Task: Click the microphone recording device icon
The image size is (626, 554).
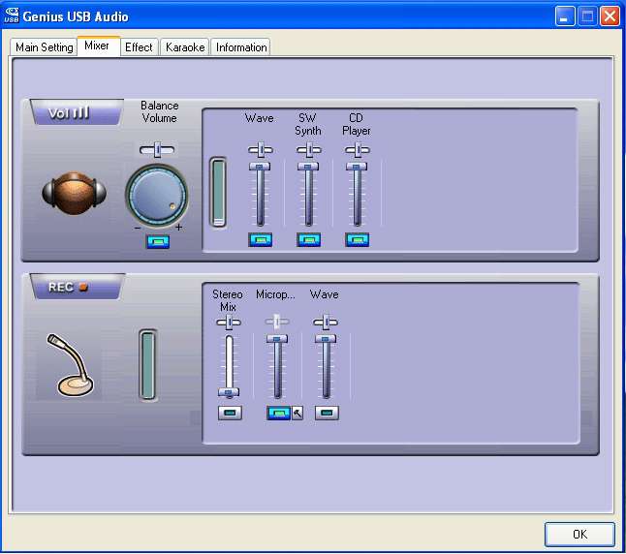Action: [x=70, y=366]
